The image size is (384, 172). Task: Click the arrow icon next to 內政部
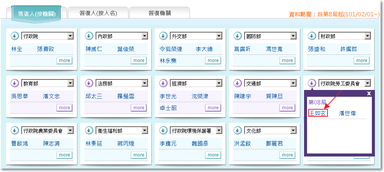(89, 36)
